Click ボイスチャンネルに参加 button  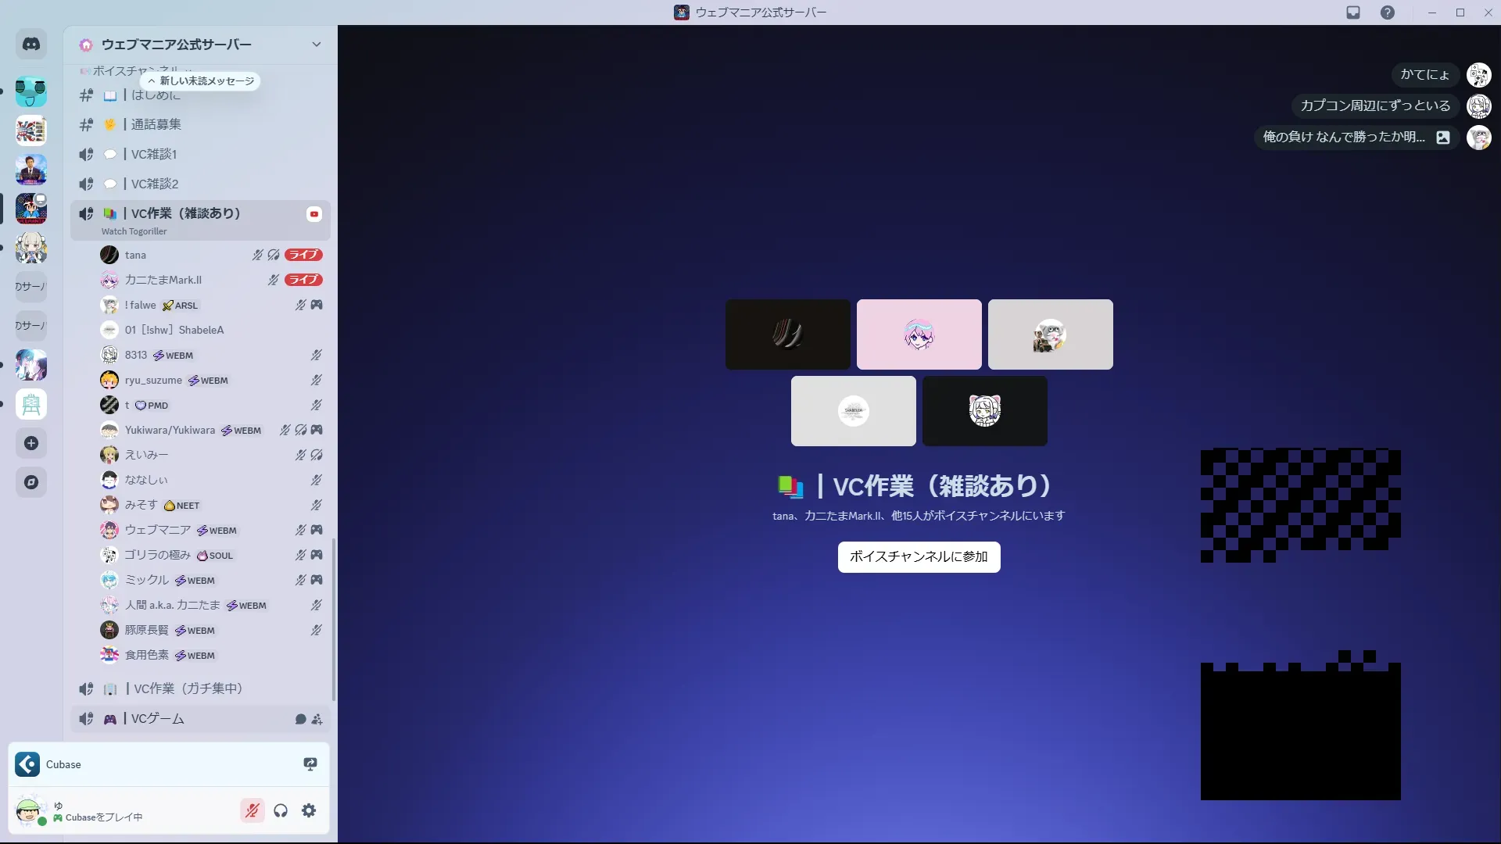click(919, 556)
